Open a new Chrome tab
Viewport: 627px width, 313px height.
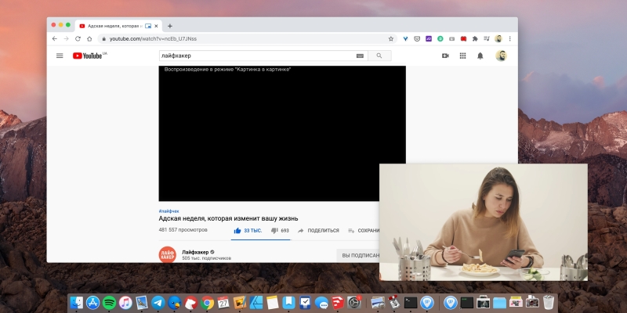[170, 26]
